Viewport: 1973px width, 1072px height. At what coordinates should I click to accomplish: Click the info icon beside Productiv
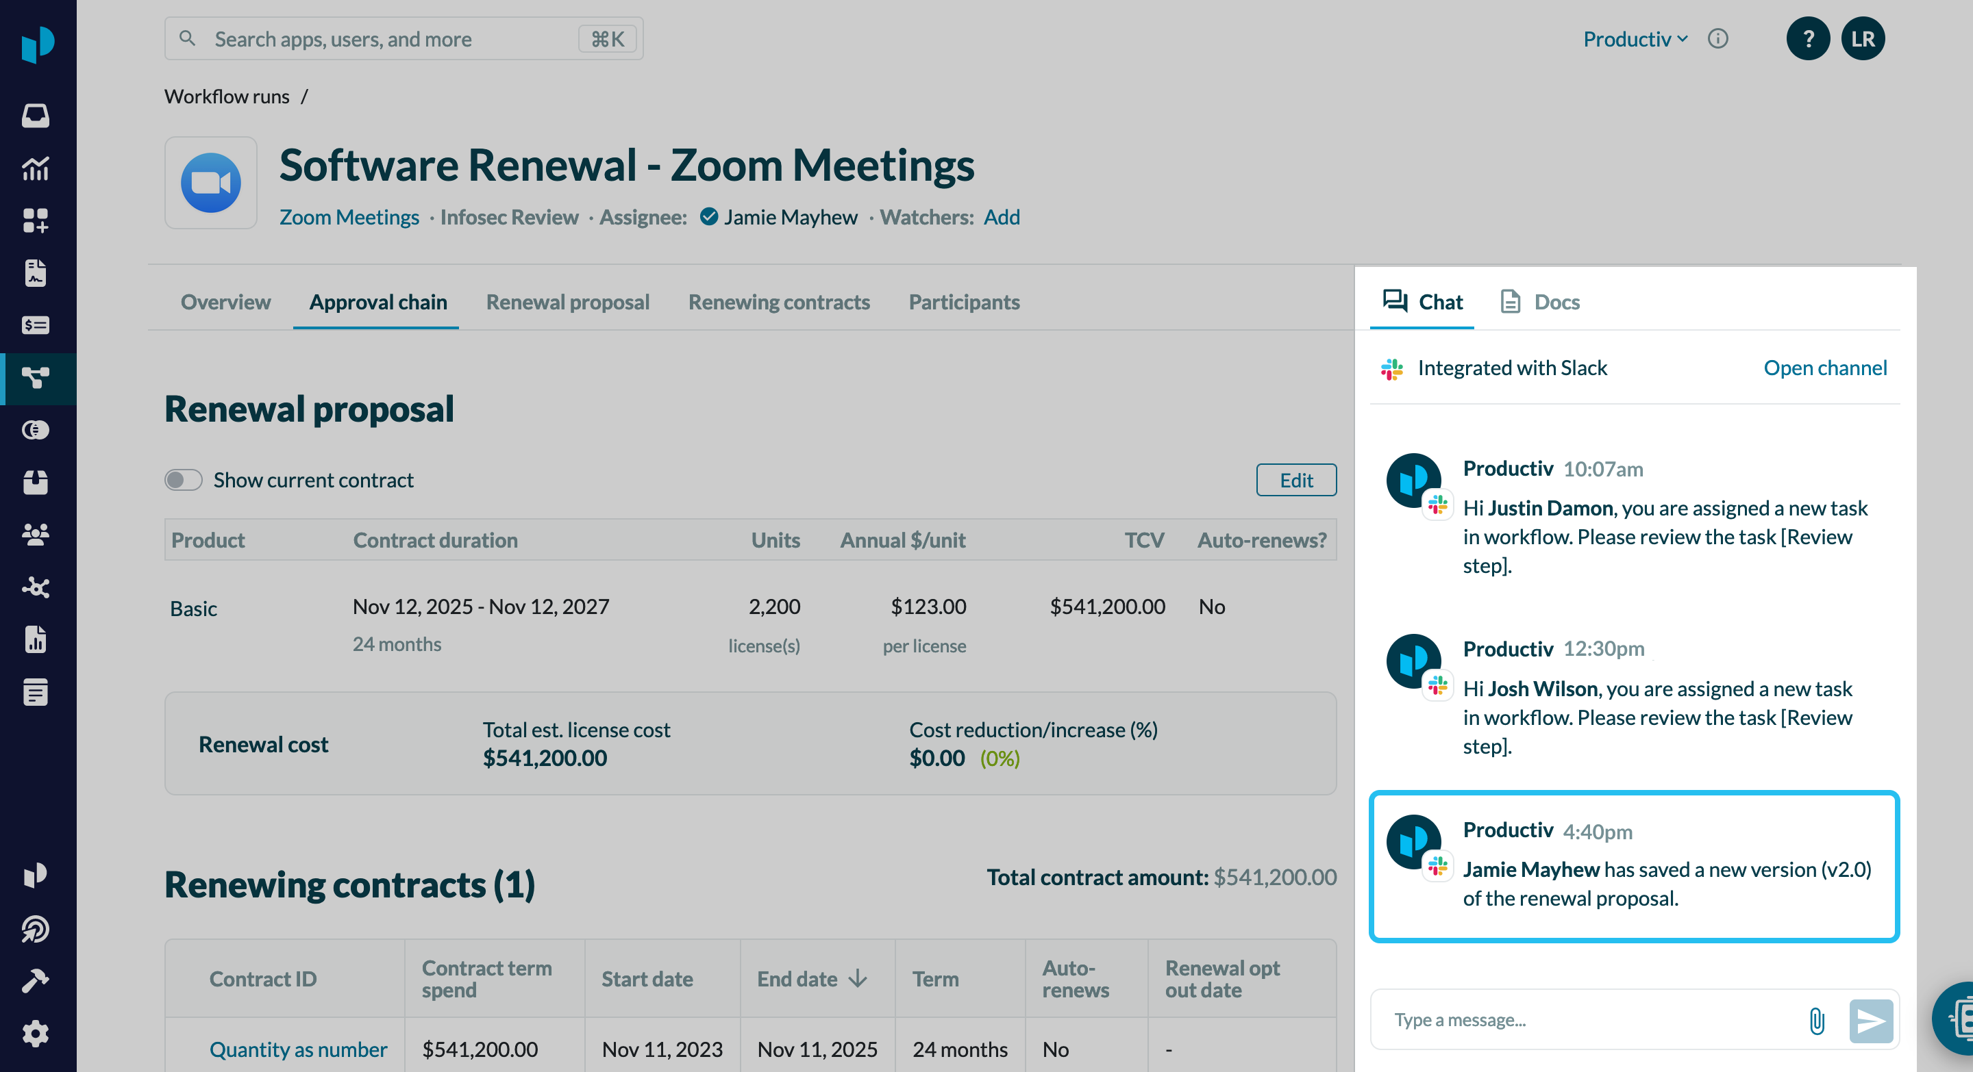(1717, 39)
